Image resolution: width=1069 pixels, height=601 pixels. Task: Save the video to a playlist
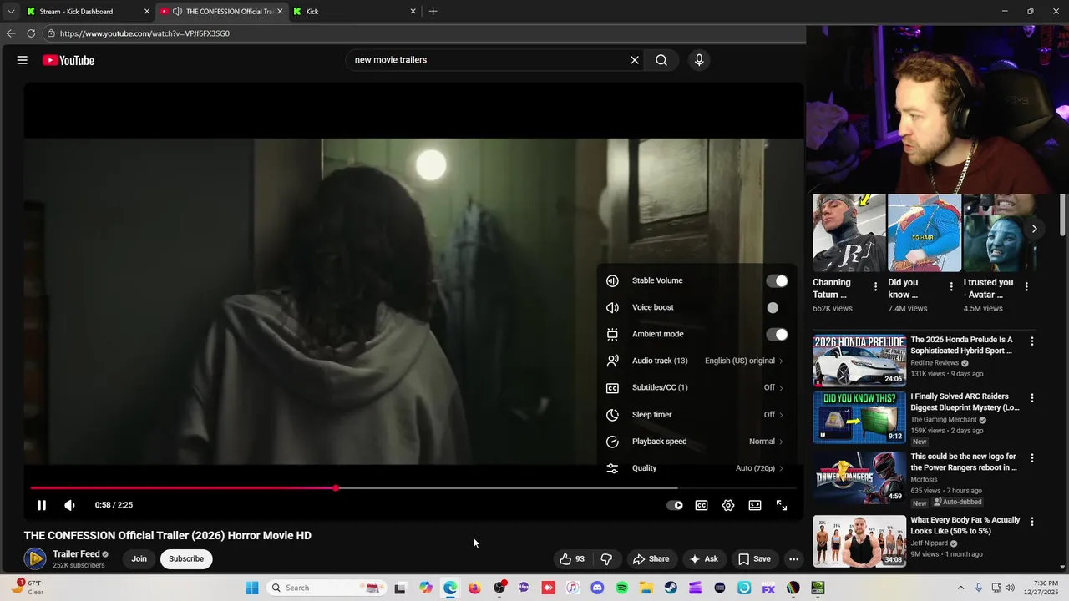pyautogui.click(x=754, y=559)
